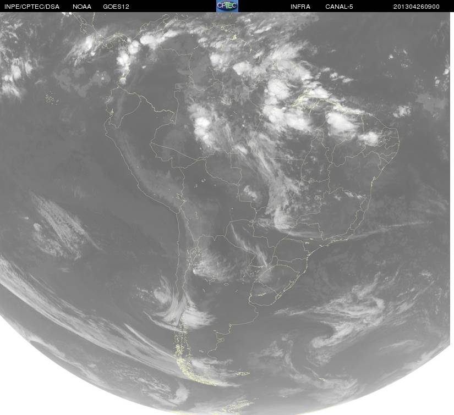
Task: Click the 201304260900 timestamp
Action: (x=417, y=7)
